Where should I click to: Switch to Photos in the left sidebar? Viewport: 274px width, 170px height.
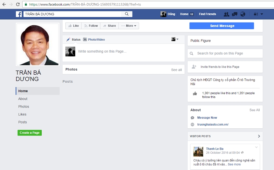[x=24, y=107]
